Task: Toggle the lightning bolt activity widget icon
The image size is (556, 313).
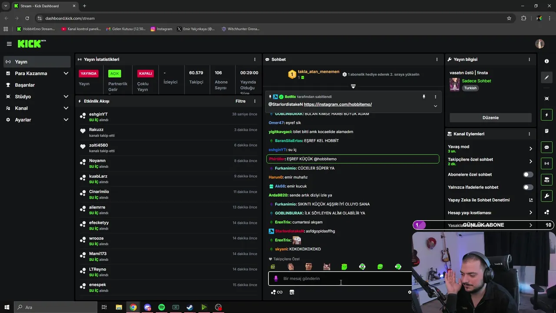Action: [546, 115]
